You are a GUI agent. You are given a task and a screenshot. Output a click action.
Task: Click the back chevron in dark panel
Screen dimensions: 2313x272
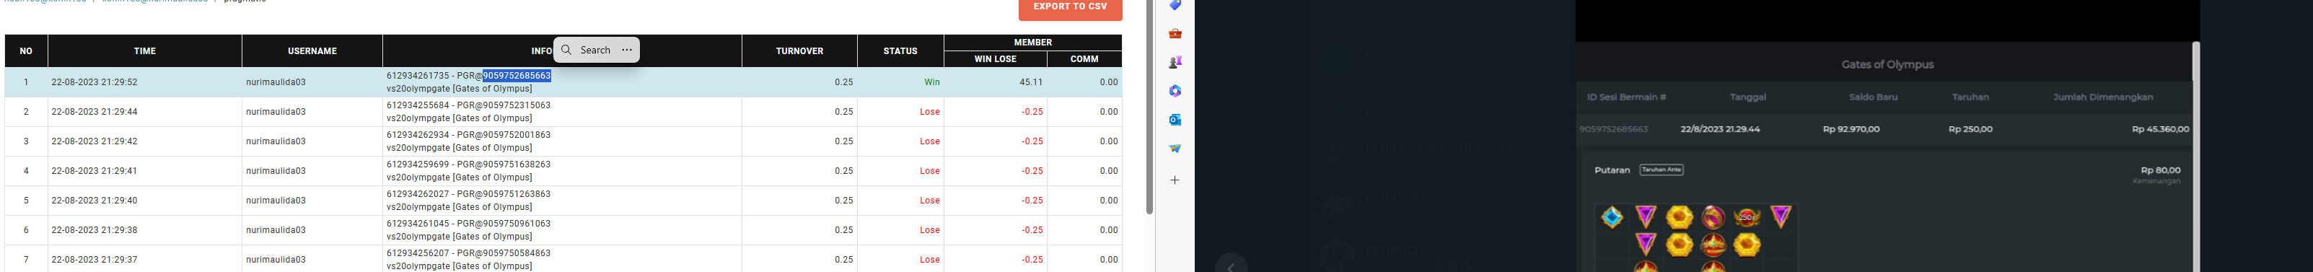click(x=1231, y=267)
